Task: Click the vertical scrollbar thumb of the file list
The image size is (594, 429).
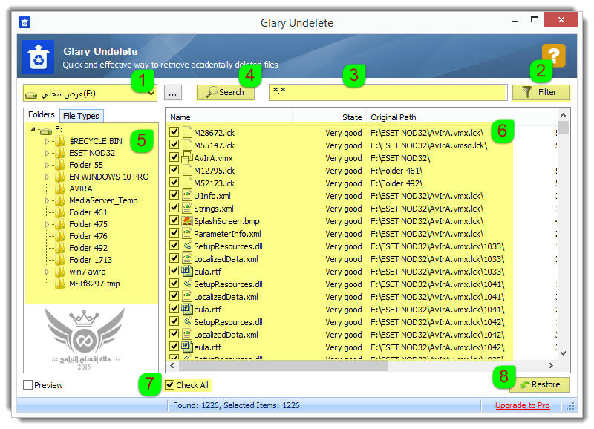Action: pyautogui.click(x=563, y=128)
